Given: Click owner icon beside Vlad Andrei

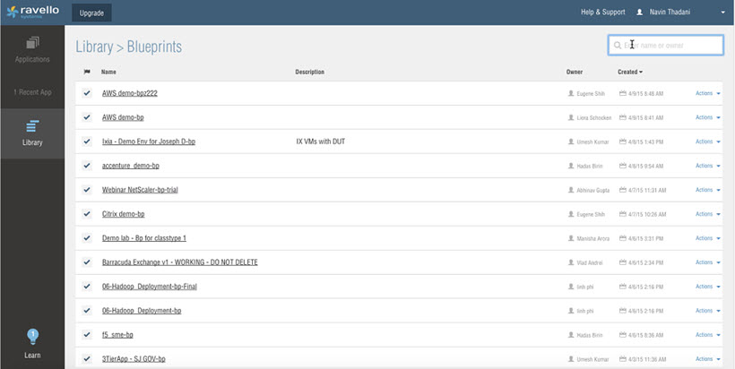Looking at the screenshot, I should pos(571,262).
